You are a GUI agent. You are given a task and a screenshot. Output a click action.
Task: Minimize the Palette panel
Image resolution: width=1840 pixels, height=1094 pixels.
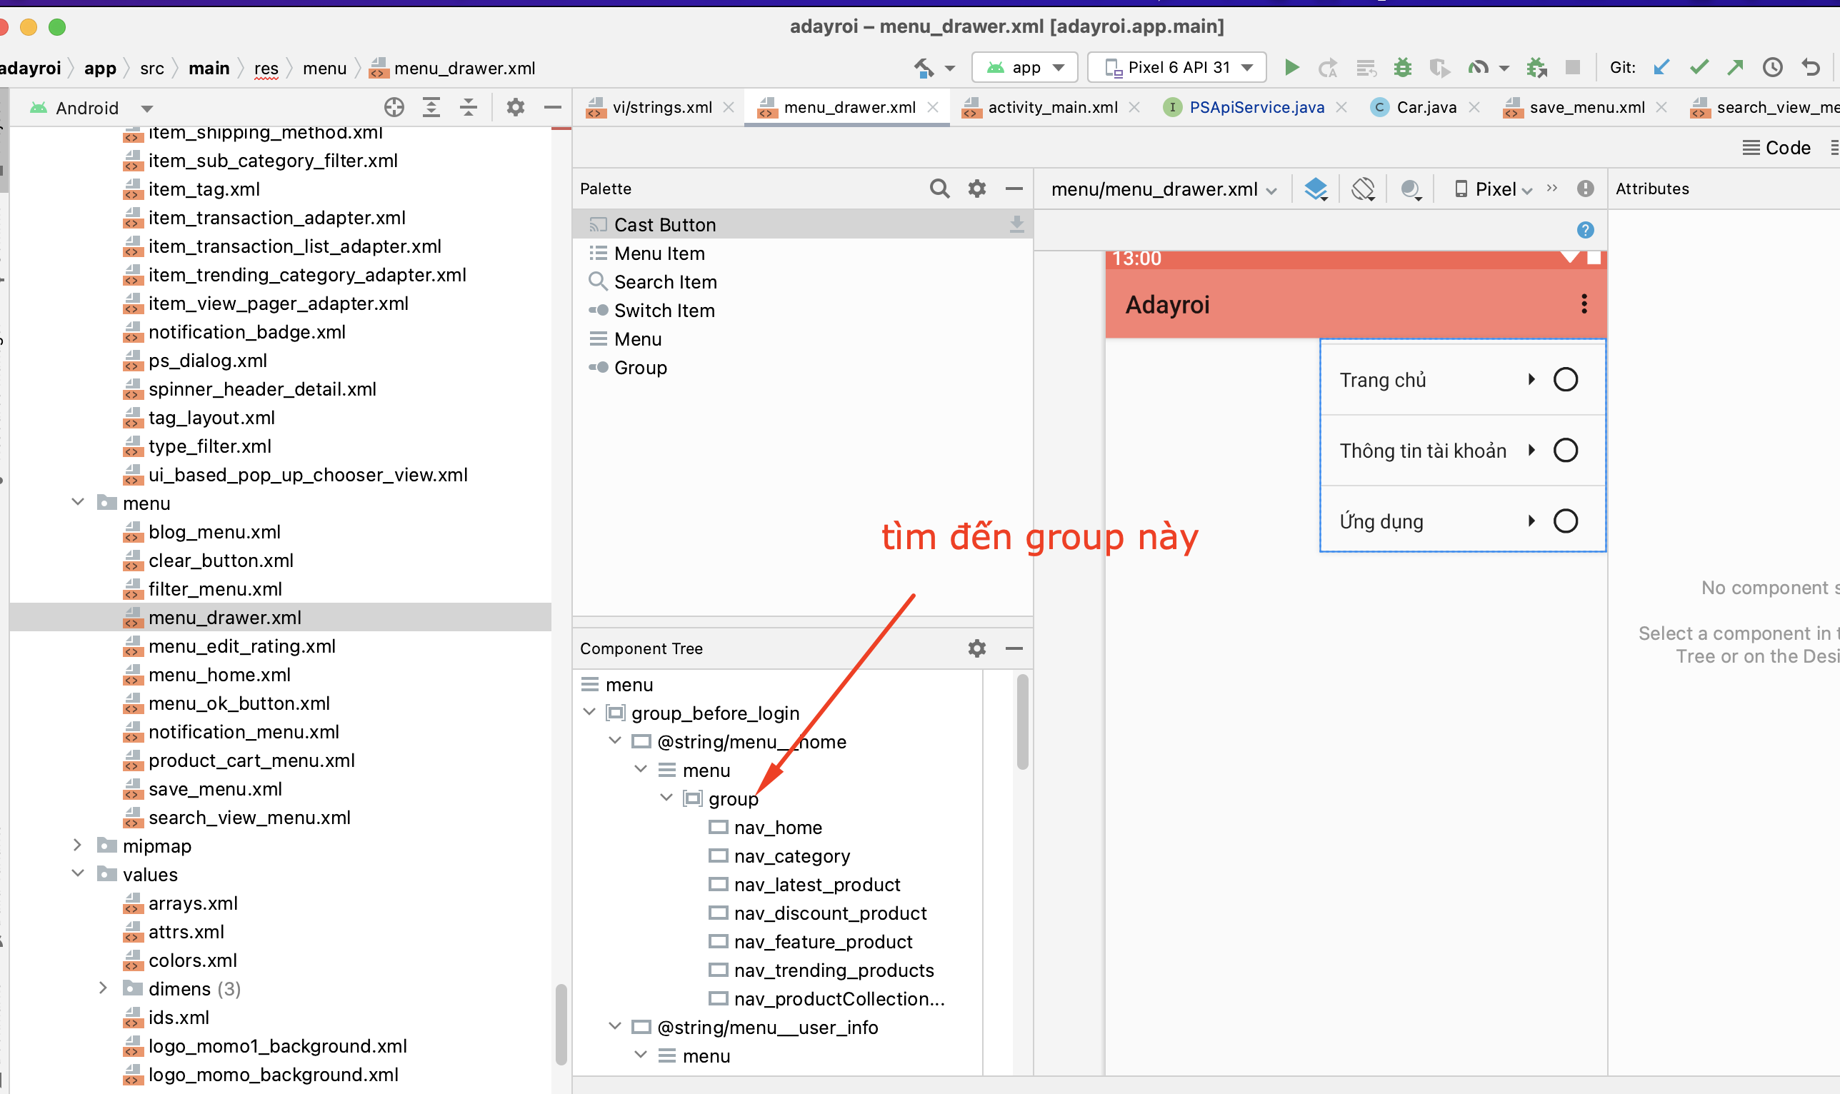pos(1014,189)
